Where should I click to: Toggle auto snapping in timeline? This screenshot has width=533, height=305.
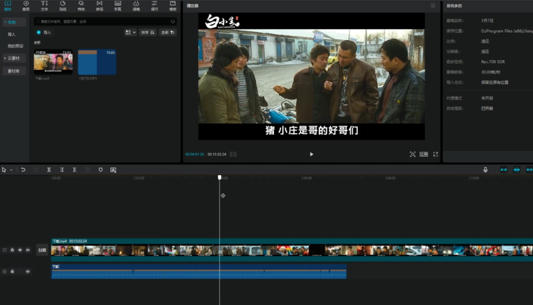pos(517,170)
